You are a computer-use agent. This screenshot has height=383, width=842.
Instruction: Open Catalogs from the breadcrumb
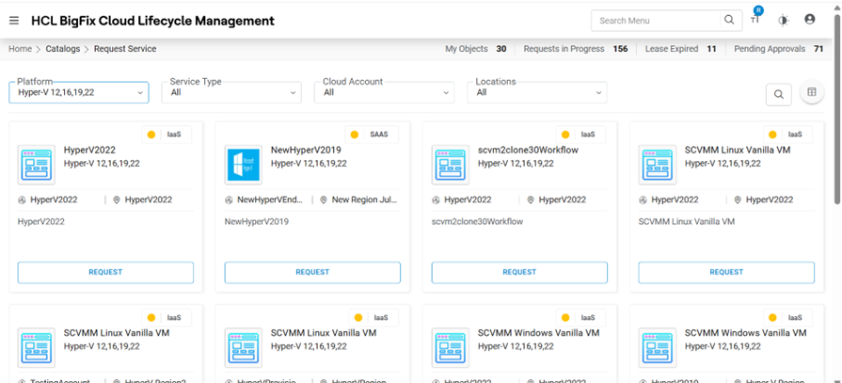63,49
